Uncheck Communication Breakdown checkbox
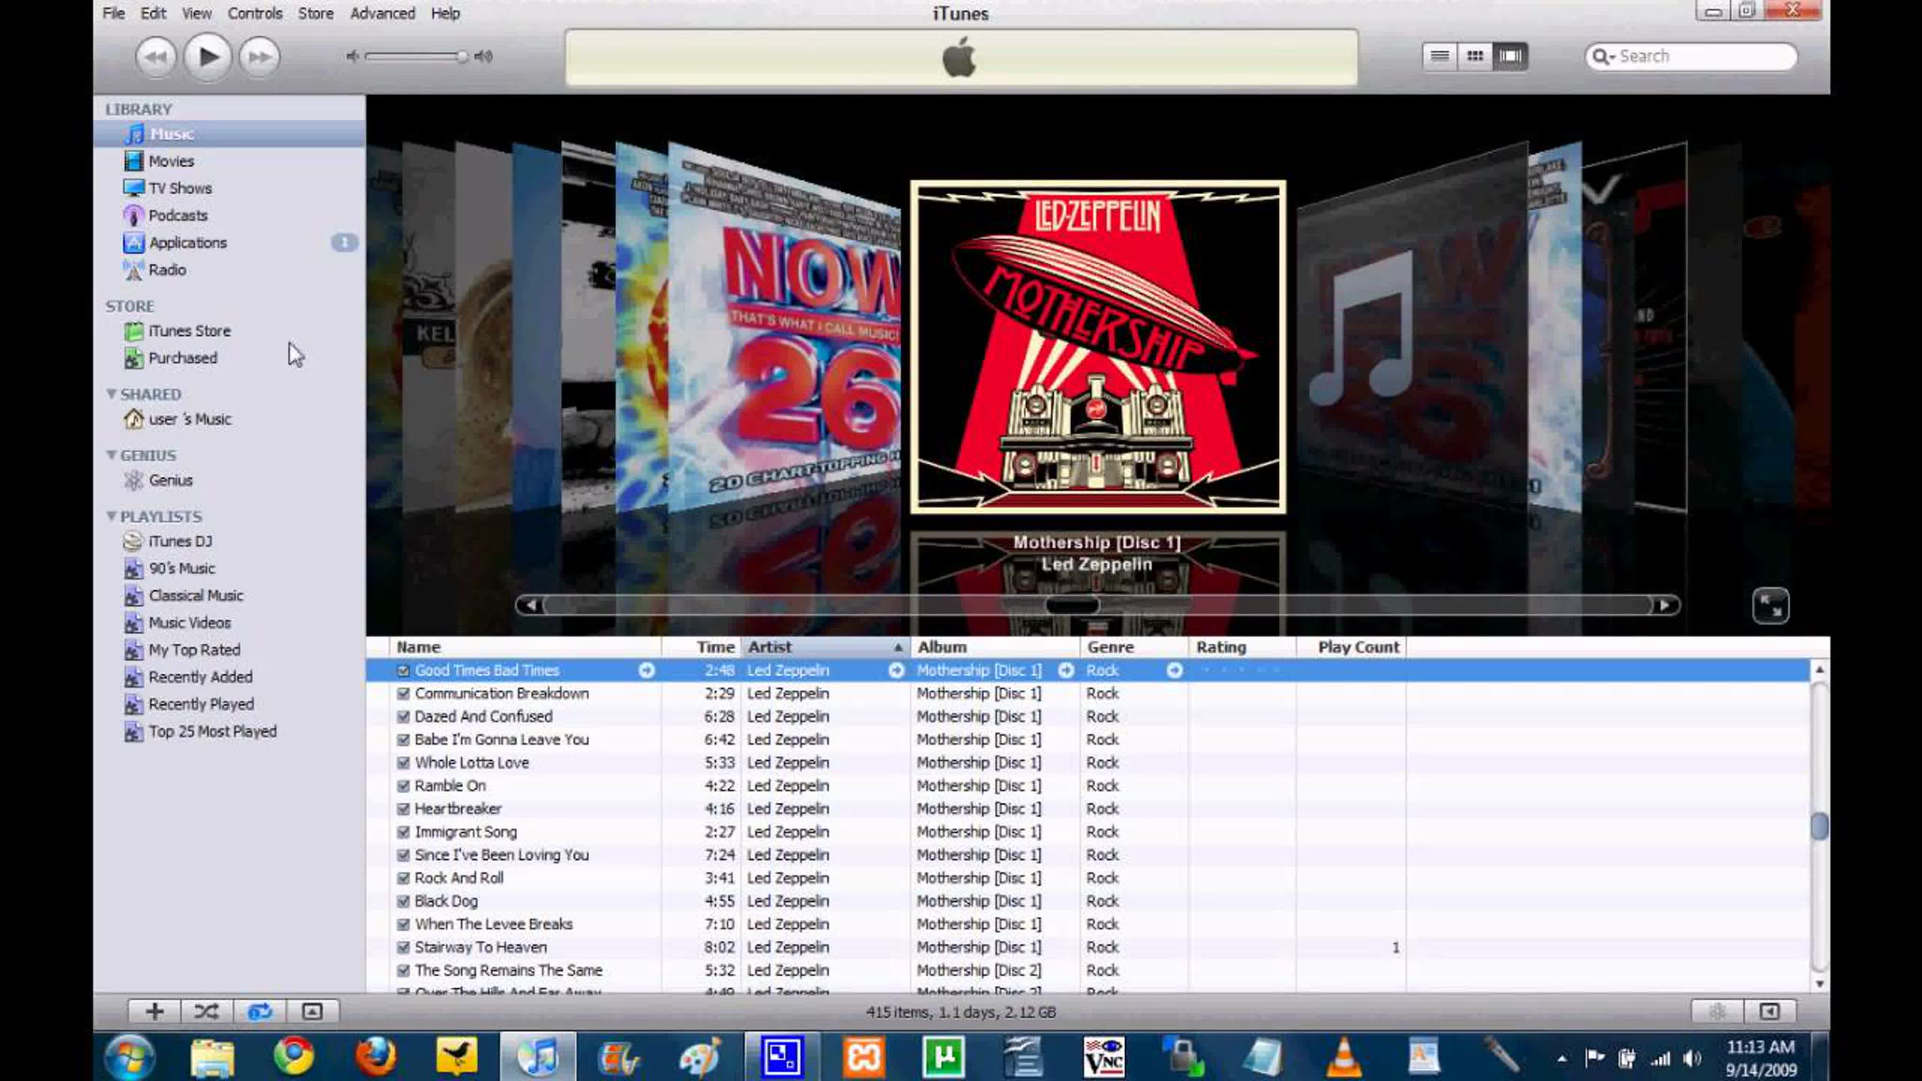 [403, 694]
